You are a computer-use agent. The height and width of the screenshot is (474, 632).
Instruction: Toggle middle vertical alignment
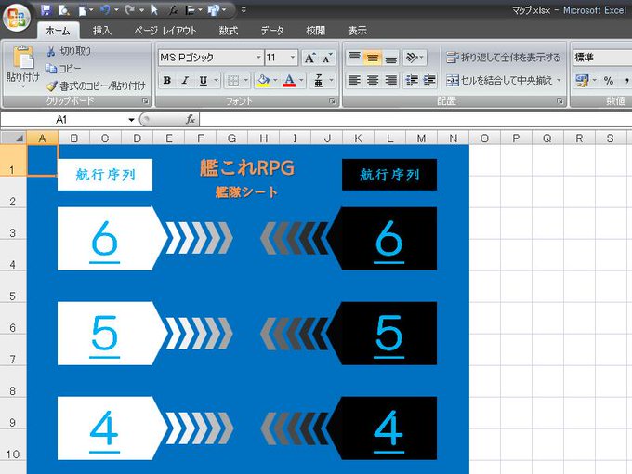373,58
